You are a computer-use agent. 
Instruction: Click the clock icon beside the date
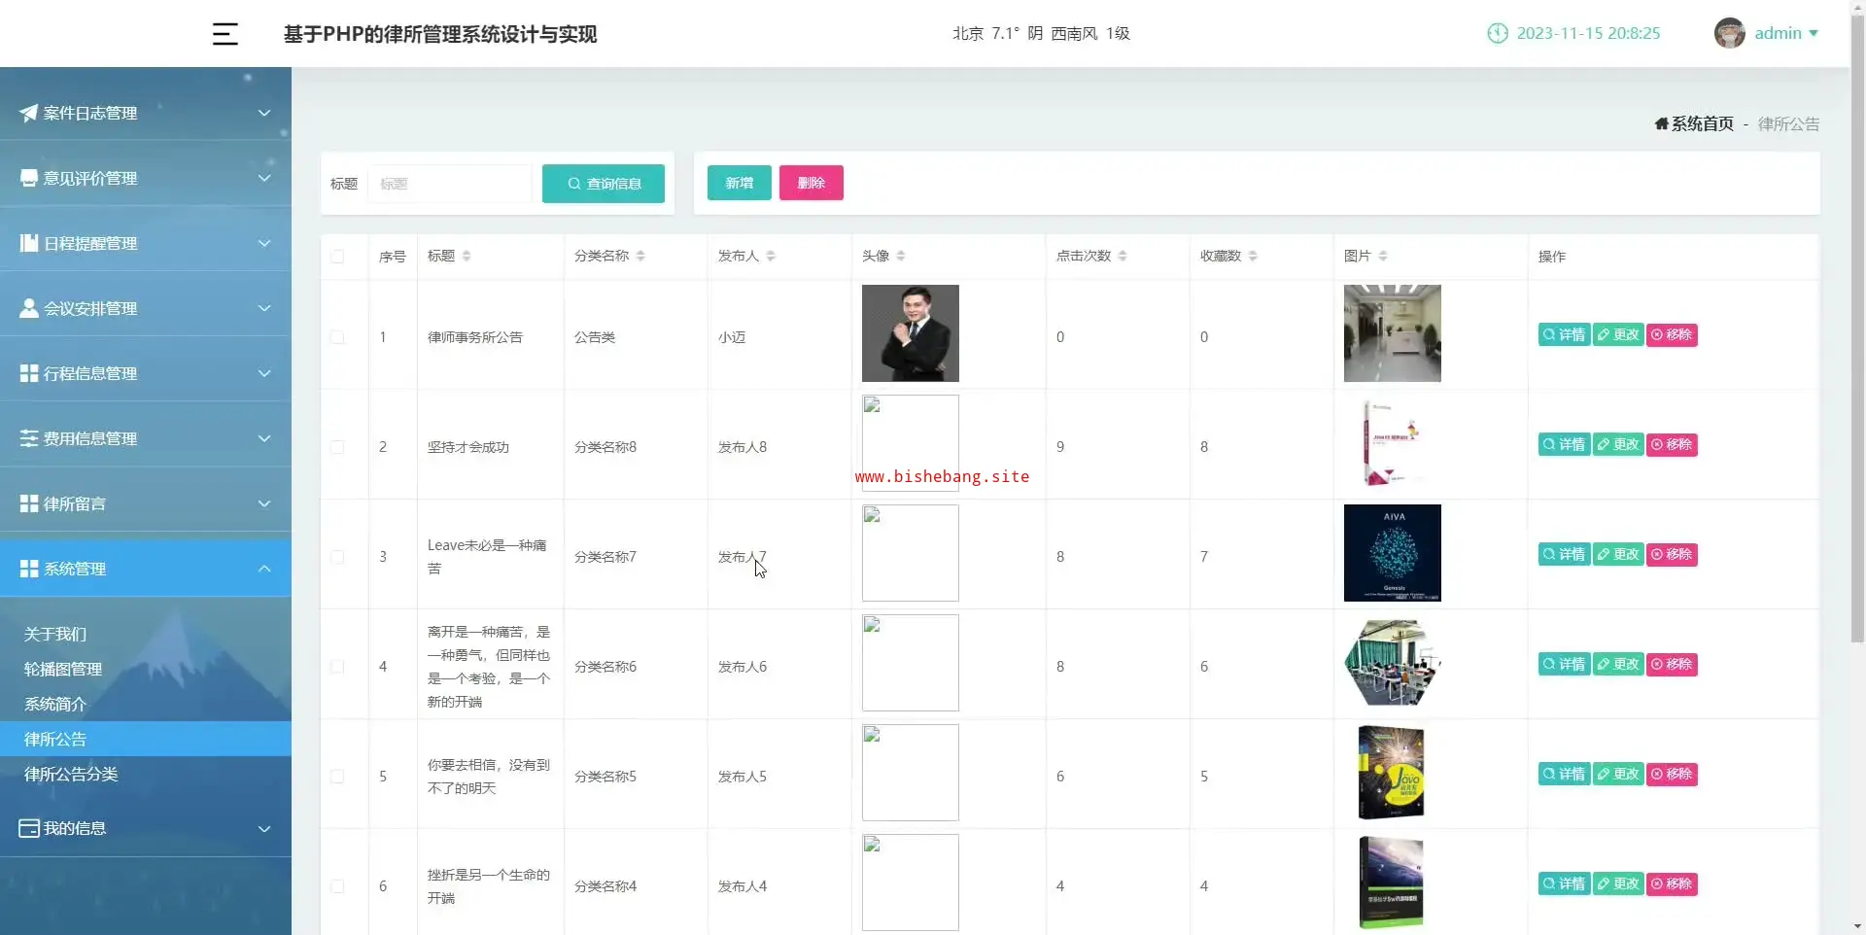click(x=1498, y=33)
